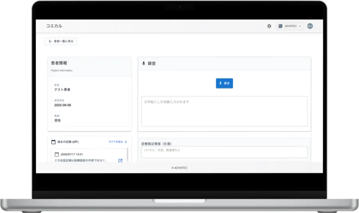This screenshot has height=213, width=359.
Task: Open the すべてを見る link
Action: tap(116, 141)
